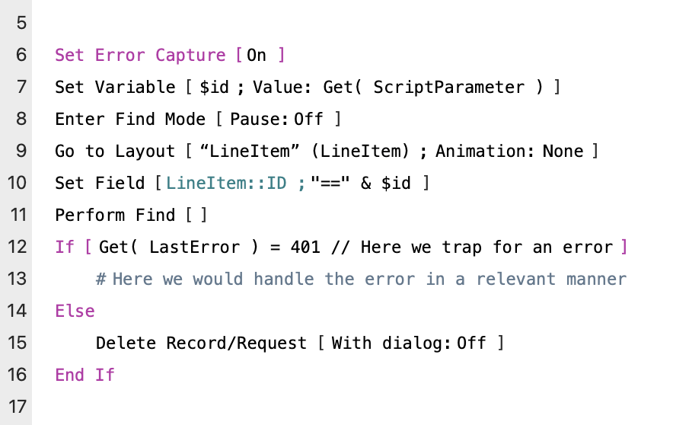Click the LineItem::ID field reference
Viewport: 673px width, 425px height.
(x=226, y=184)
